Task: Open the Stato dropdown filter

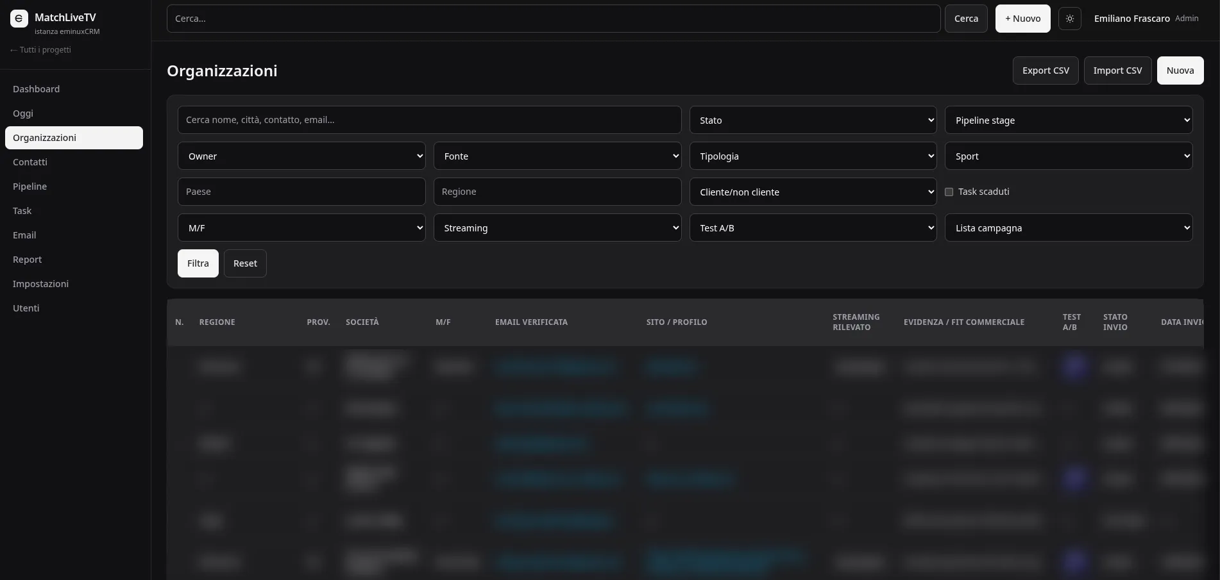Action: point(813,120)
